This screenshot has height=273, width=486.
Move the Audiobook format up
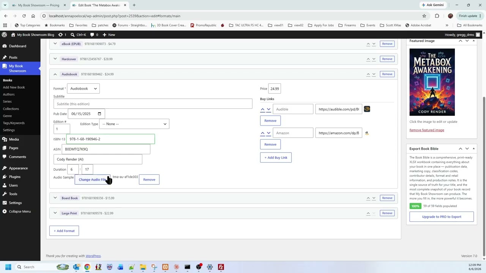click(368, 74)
